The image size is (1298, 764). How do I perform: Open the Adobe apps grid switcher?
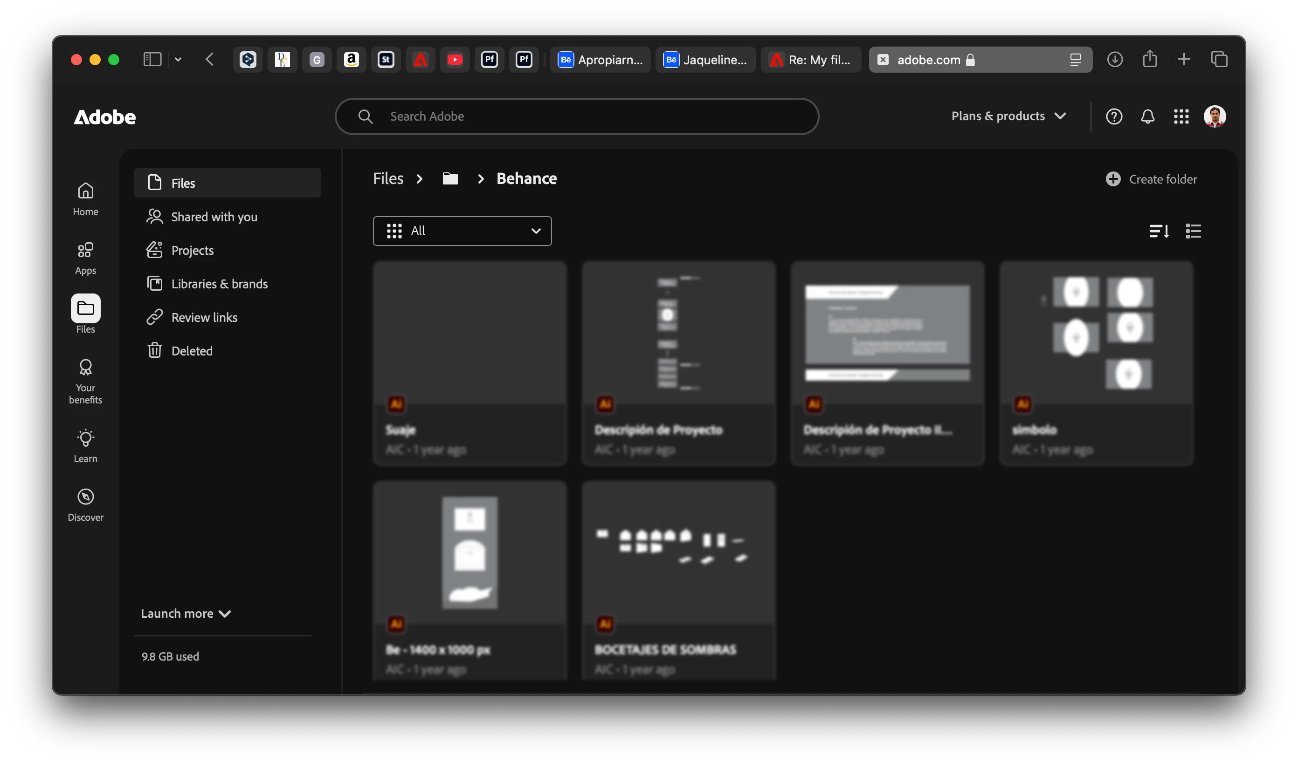[1181, 117]
